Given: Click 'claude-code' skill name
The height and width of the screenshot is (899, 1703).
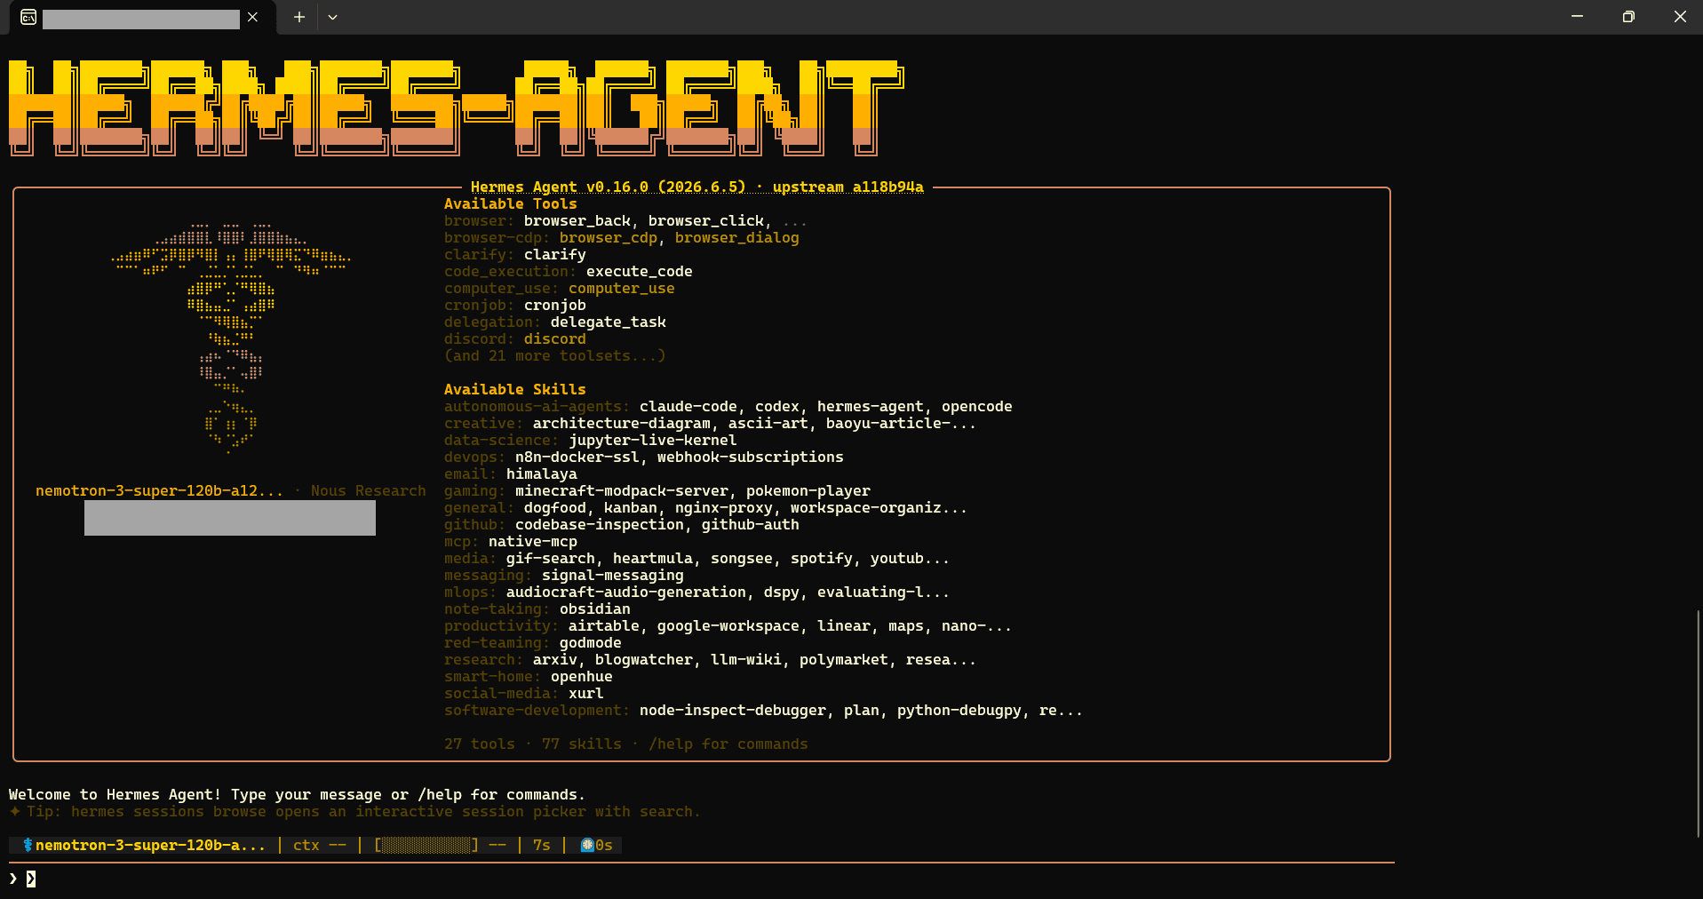Looking at the screenshot, I should click(688, 406).
